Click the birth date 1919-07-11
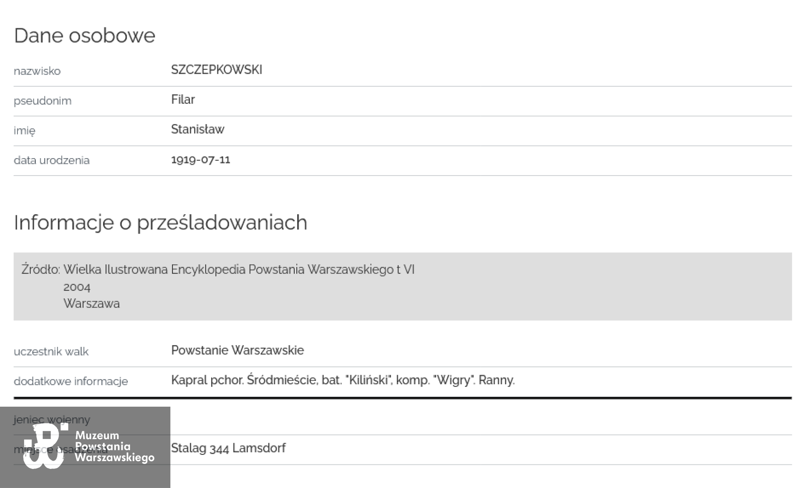Viewport: 798px width, 488px height. point(200,160)
